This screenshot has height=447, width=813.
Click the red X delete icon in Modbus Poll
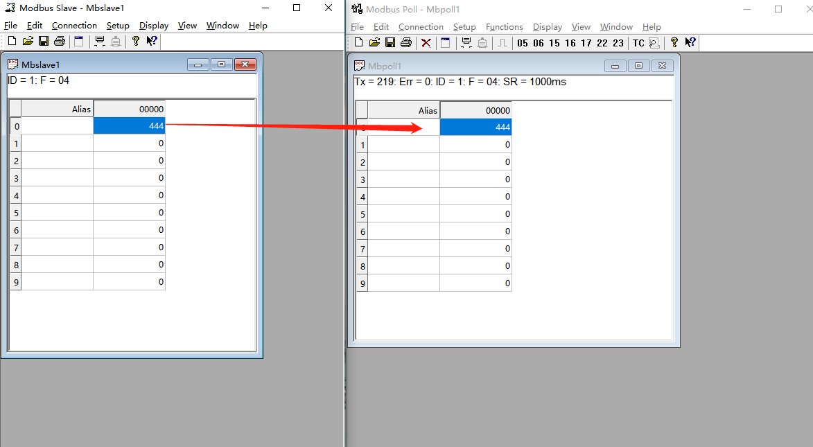click(x=426, y=43)
